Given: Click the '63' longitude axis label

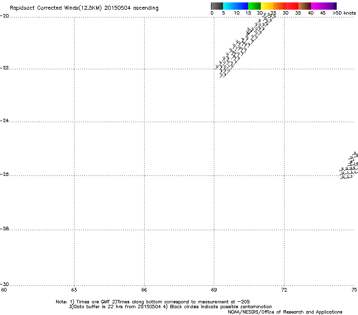Looking at the screenshot, I should point(74,290).
